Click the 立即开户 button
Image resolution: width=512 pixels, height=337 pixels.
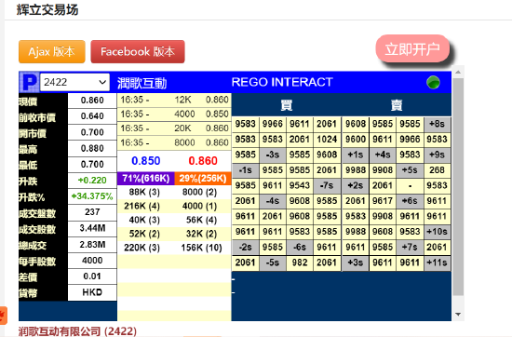pos(412,49)
